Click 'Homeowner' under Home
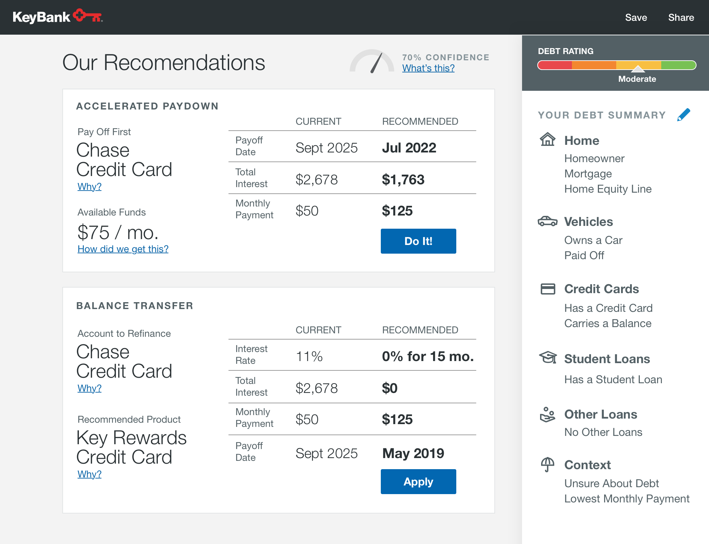709x544 pixels. point(594,158)
